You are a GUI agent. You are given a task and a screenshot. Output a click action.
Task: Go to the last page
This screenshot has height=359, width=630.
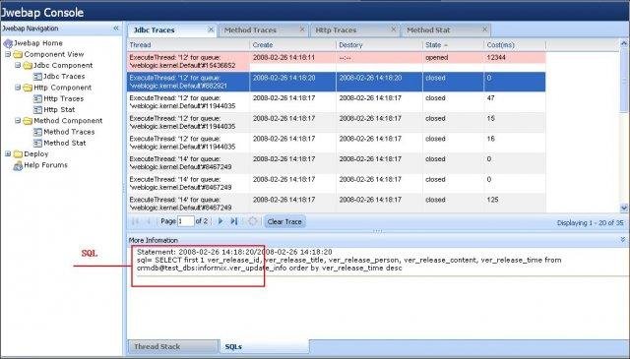pyautogui.click(x=234, y=221)
